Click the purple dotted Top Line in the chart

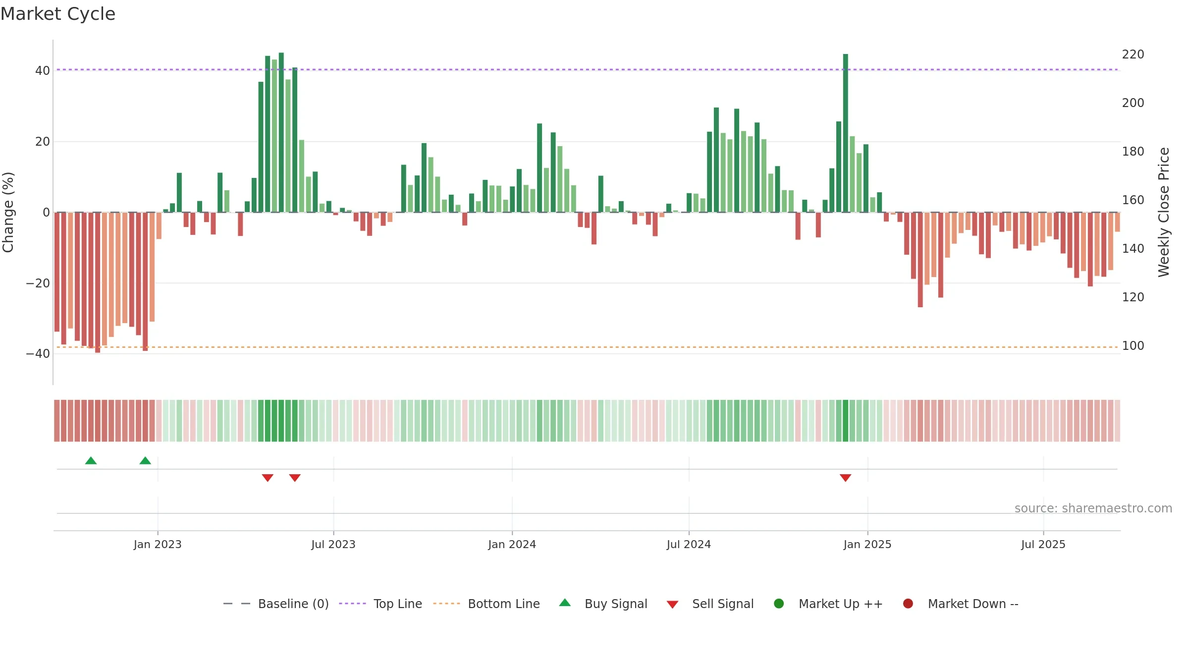[587, 69]
